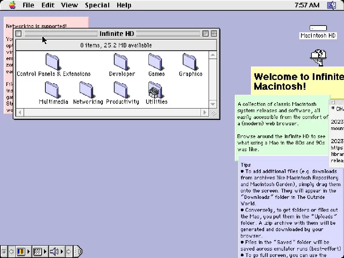Open the Edit menu
Viewport: 344px width, 258px height.
[x=48, y=5]
